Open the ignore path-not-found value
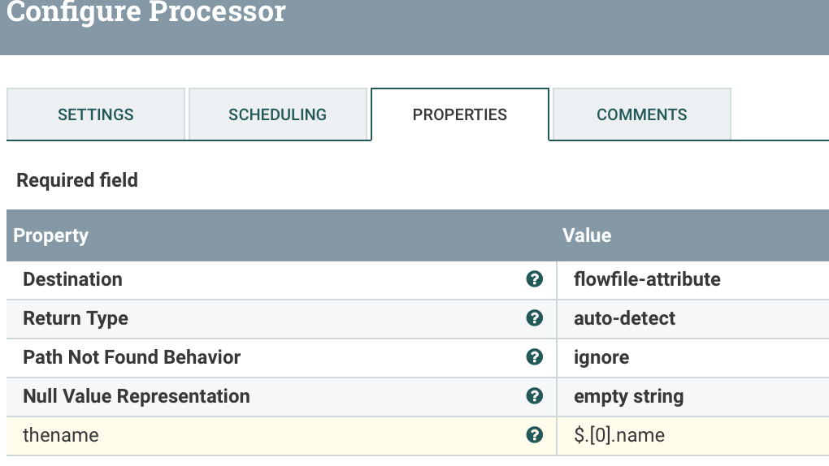 (x=601, y=357)
